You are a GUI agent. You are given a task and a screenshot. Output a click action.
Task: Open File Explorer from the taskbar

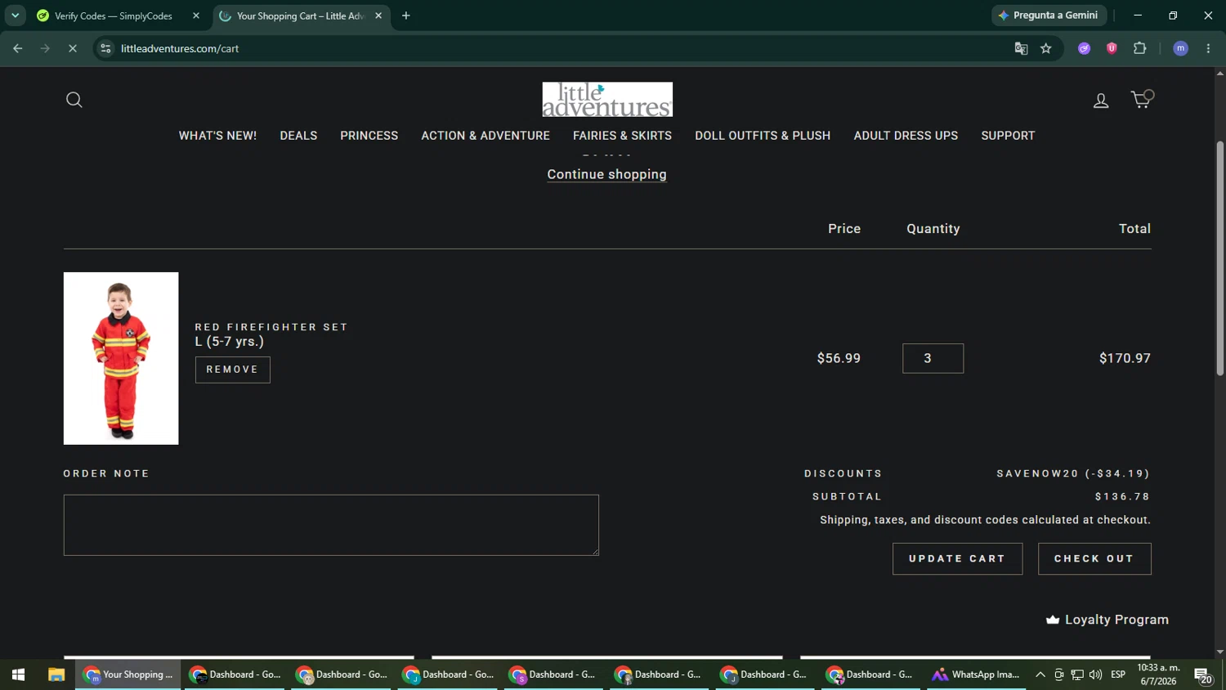pos(56,674)
